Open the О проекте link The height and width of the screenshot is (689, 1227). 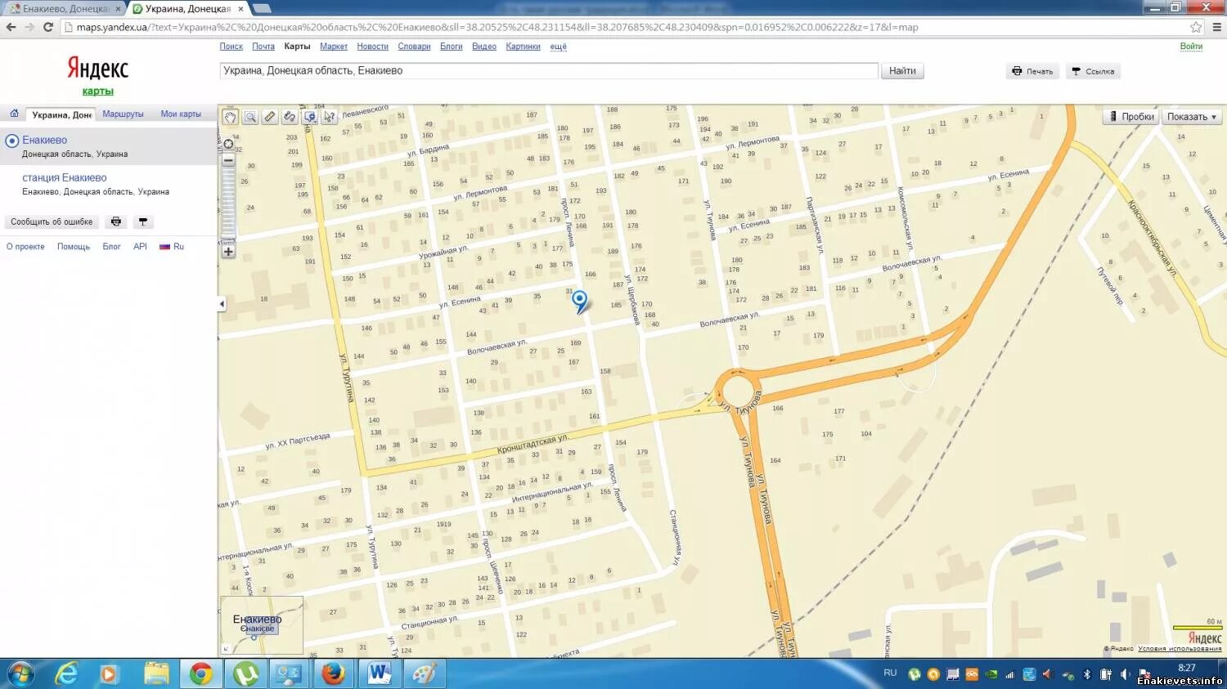tap(25, 247)
